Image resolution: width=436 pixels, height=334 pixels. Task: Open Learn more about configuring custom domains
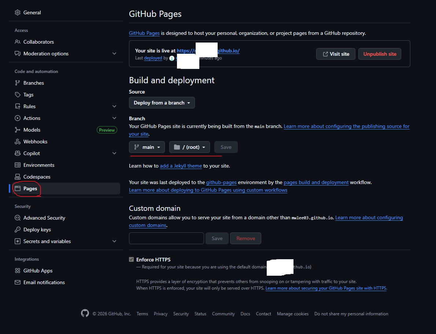369,218
